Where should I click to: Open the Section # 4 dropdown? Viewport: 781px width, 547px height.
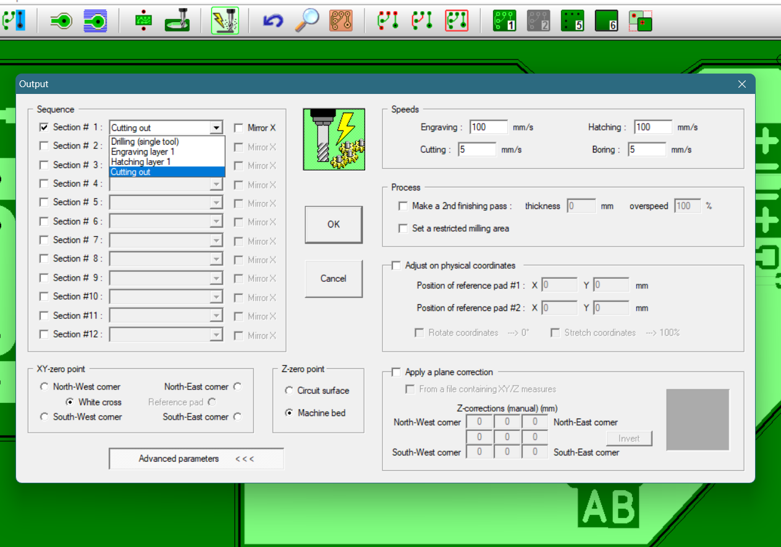click(x=216, y=184)
